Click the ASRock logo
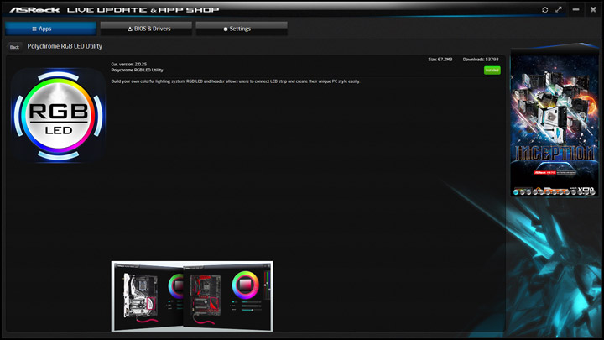This screenshot has width=604, height=340. pos(34,9)
